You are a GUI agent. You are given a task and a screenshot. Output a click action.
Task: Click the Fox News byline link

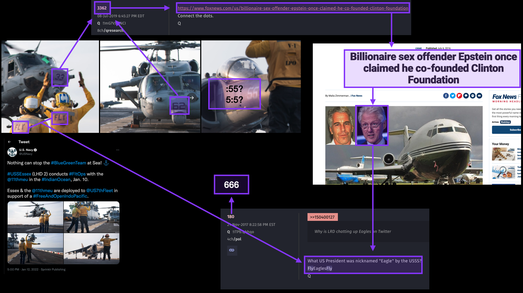pos(357,96)
